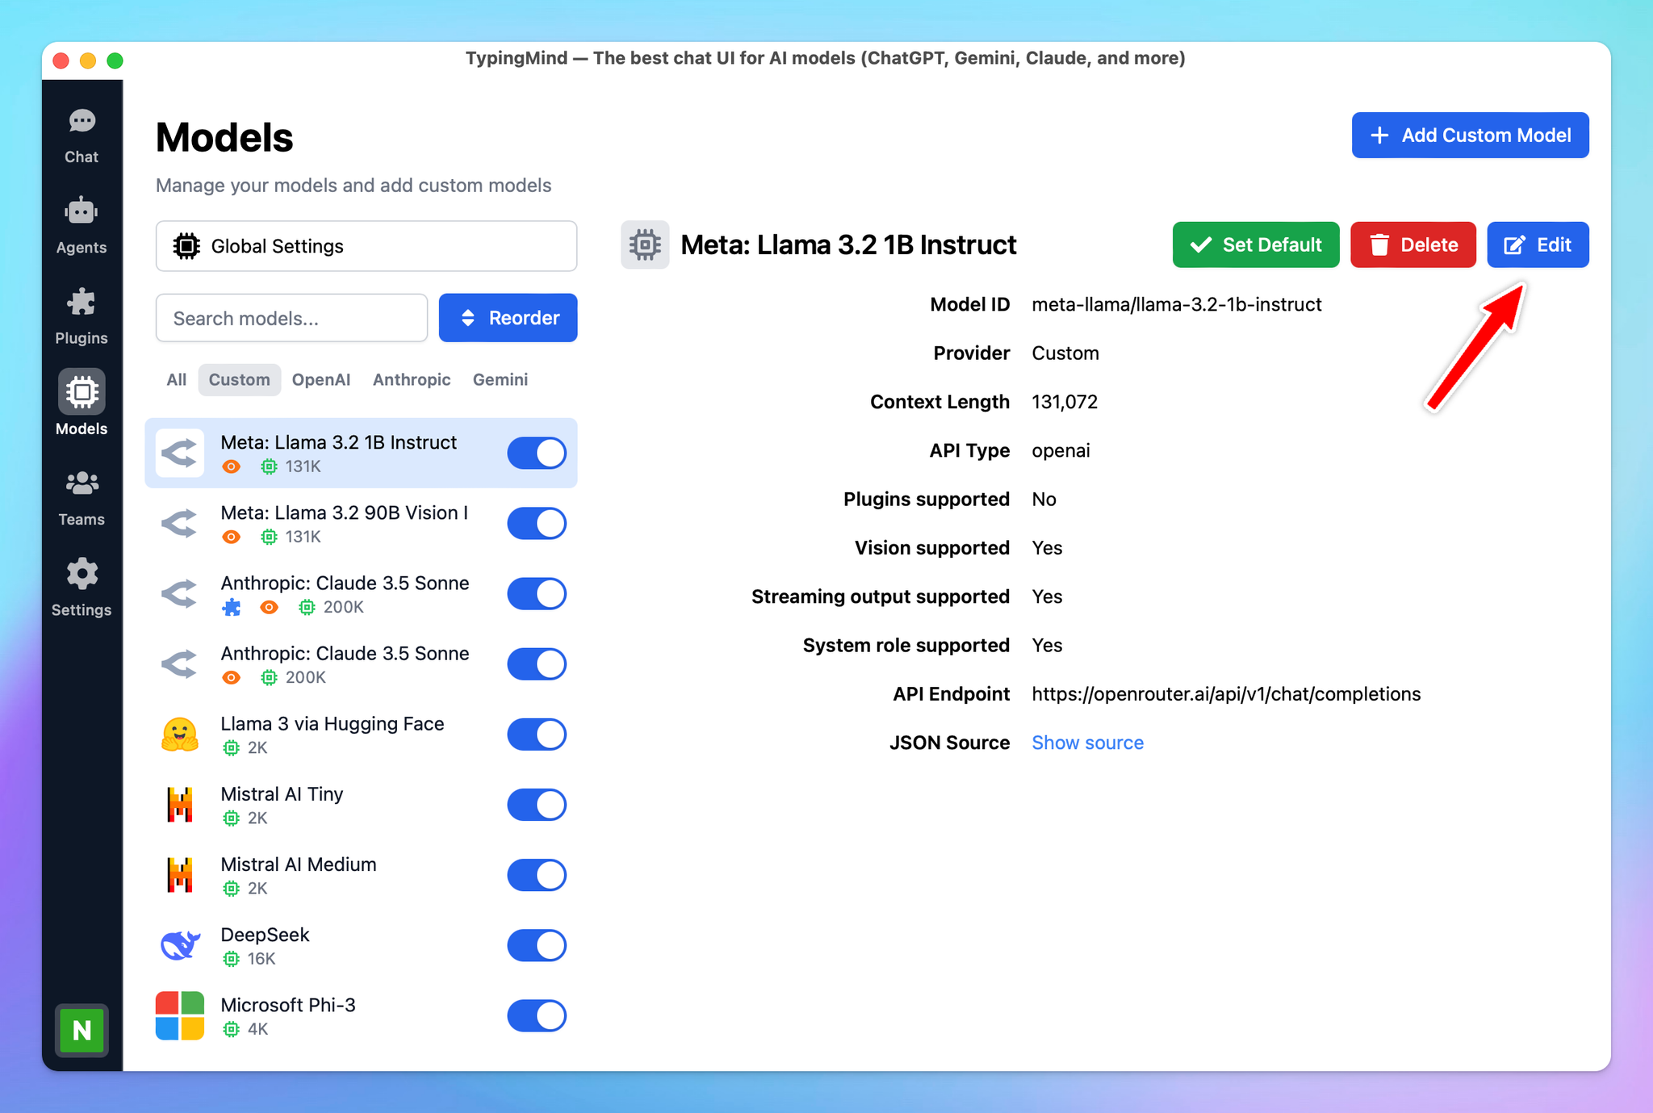1653x1113 pixels.
Task: Click Add Custom Model button
Action: (1470, 135)
